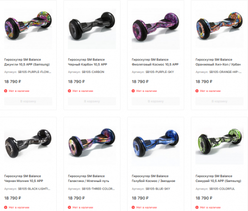Click red status icon under Черная Молния

point(6,207)
